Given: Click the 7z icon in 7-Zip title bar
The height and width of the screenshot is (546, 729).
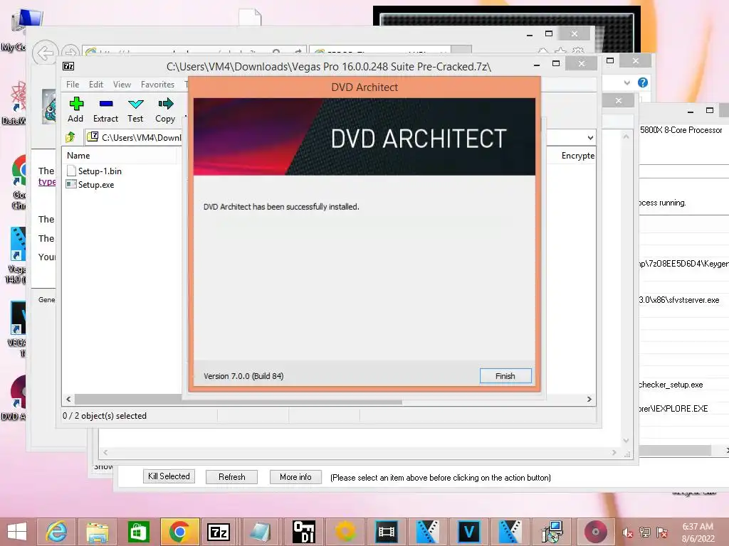Looking at the screenshot, I should click(68, 66).
